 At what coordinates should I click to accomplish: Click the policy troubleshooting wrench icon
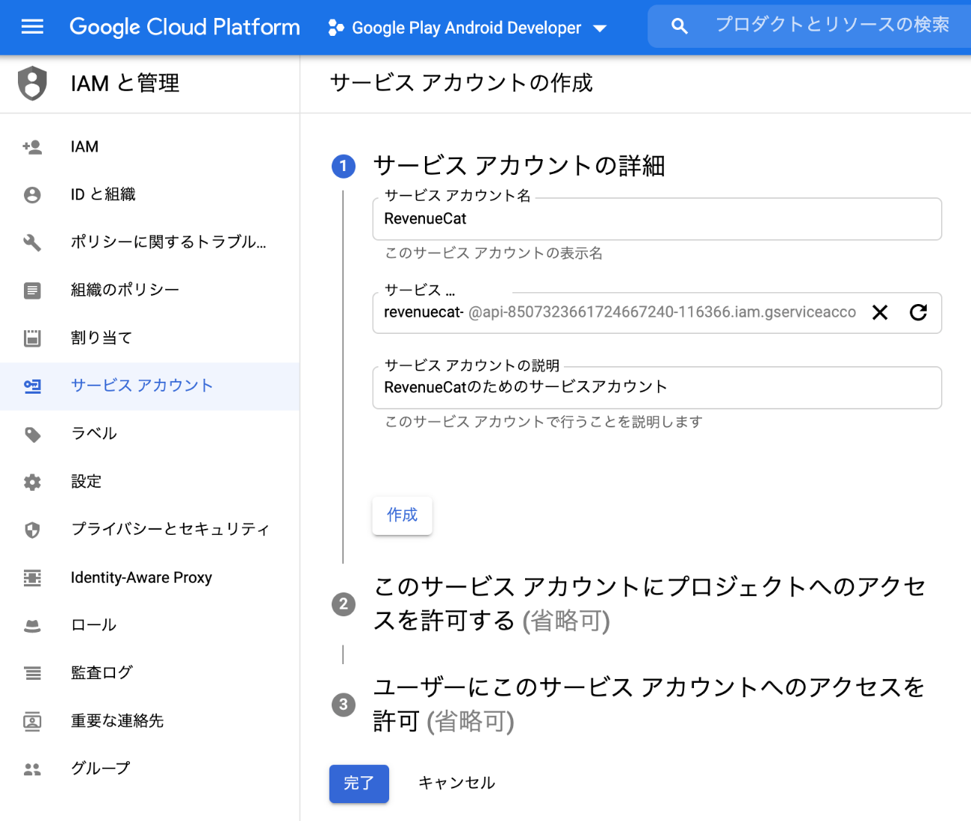tap(32, 242)
